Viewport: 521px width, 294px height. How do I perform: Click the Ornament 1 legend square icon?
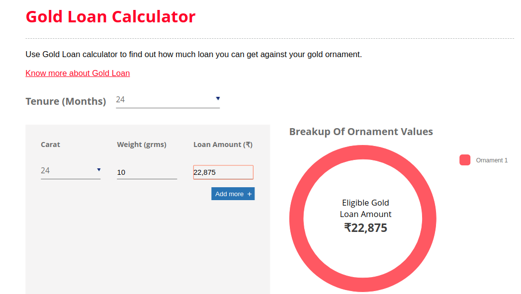464,160
